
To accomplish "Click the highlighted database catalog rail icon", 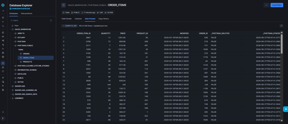I will pyautogui.click(x=3, y=63).
